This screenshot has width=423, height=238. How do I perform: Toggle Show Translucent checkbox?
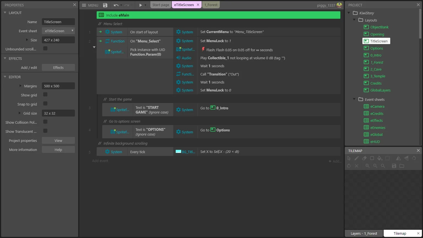point(45,131)
